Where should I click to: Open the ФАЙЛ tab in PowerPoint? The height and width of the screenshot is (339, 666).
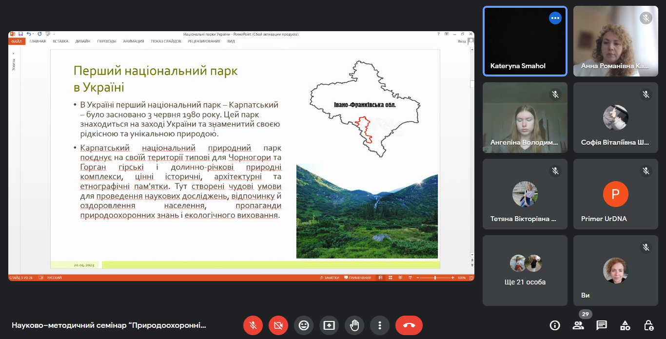(16, 41)
